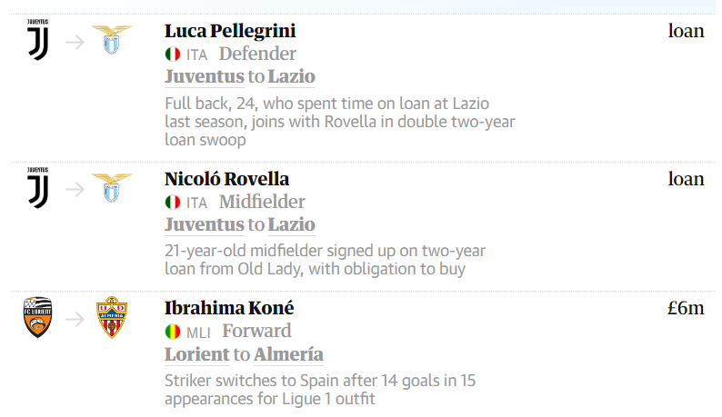Image resolution: width=722 pixels, height=417 pixels.
Task: Click the transfer arrow in Pellegrini row
Action: (75, 43)
